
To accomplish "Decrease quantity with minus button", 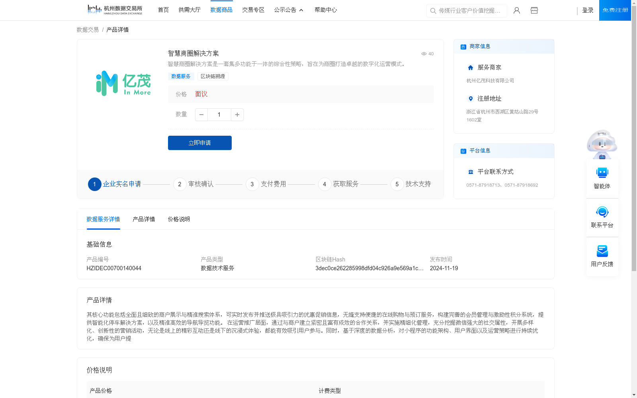I will (201, 115).
